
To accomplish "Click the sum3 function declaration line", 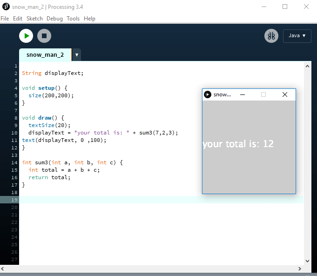I will click(x=72, y=162).
